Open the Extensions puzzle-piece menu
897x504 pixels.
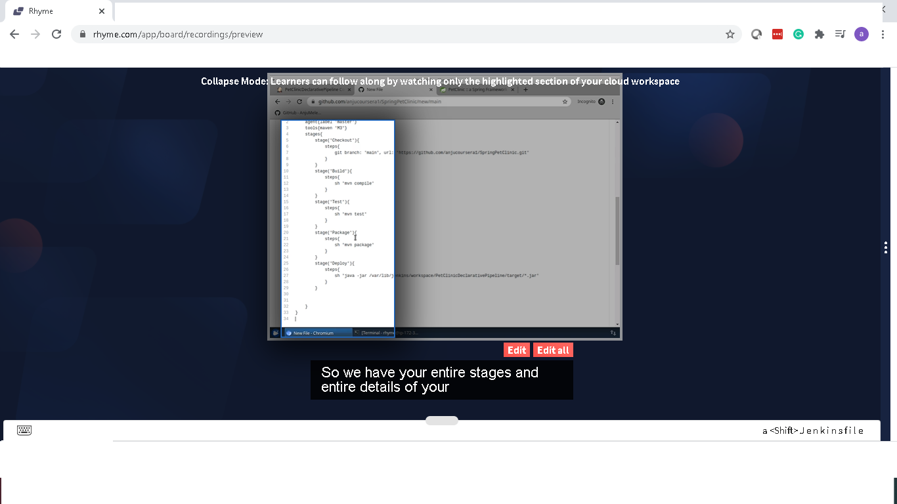(820, 34)
